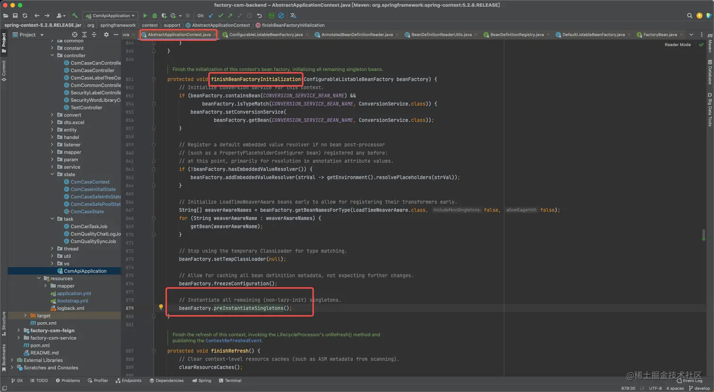The image size is (714, 392).
Task: Collapse all in Project panel
Action: point(94,34)
